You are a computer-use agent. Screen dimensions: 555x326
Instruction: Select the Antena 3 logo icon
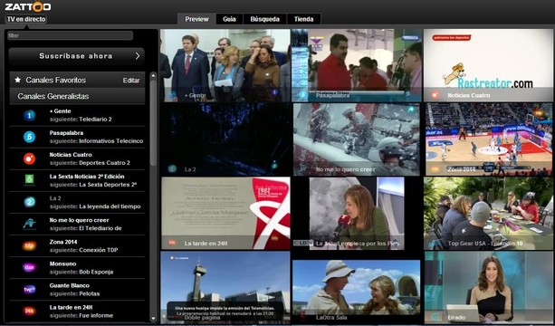click(x=29, y=224)
